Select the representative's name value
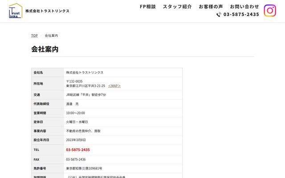This screenshot has height=178, width=285. tap(72, 104)
